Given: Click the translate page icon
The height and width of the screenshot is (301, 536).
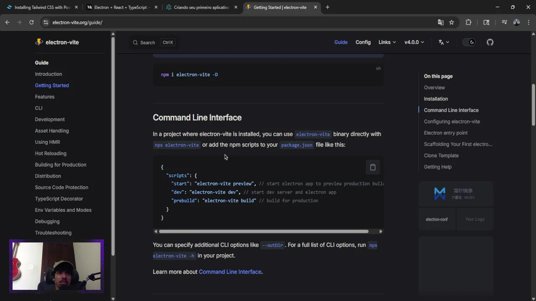Looking at the screenshot, I should tap(441, 23).
